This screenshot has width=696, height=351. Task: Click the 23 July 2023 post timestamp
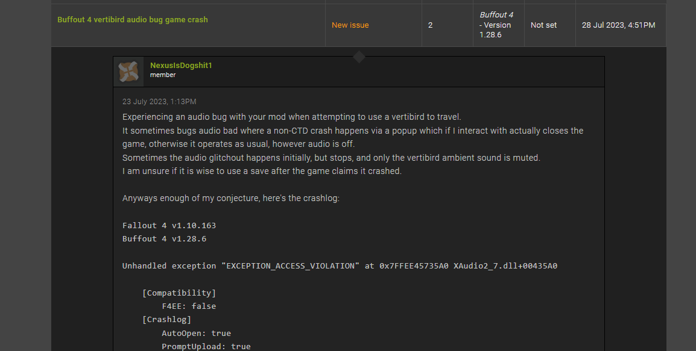tap(159, 102)
